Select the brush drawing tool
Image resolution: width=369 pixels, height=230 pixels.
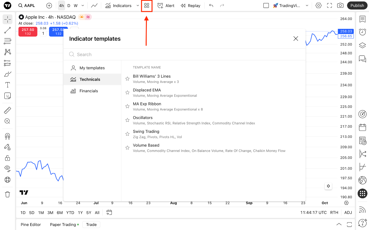click(7, 74)
